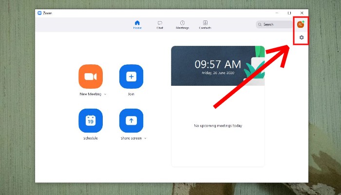341x195 pixels.
Task: Expand the New Meeting options chevron
Action: (x=105, y=94)
